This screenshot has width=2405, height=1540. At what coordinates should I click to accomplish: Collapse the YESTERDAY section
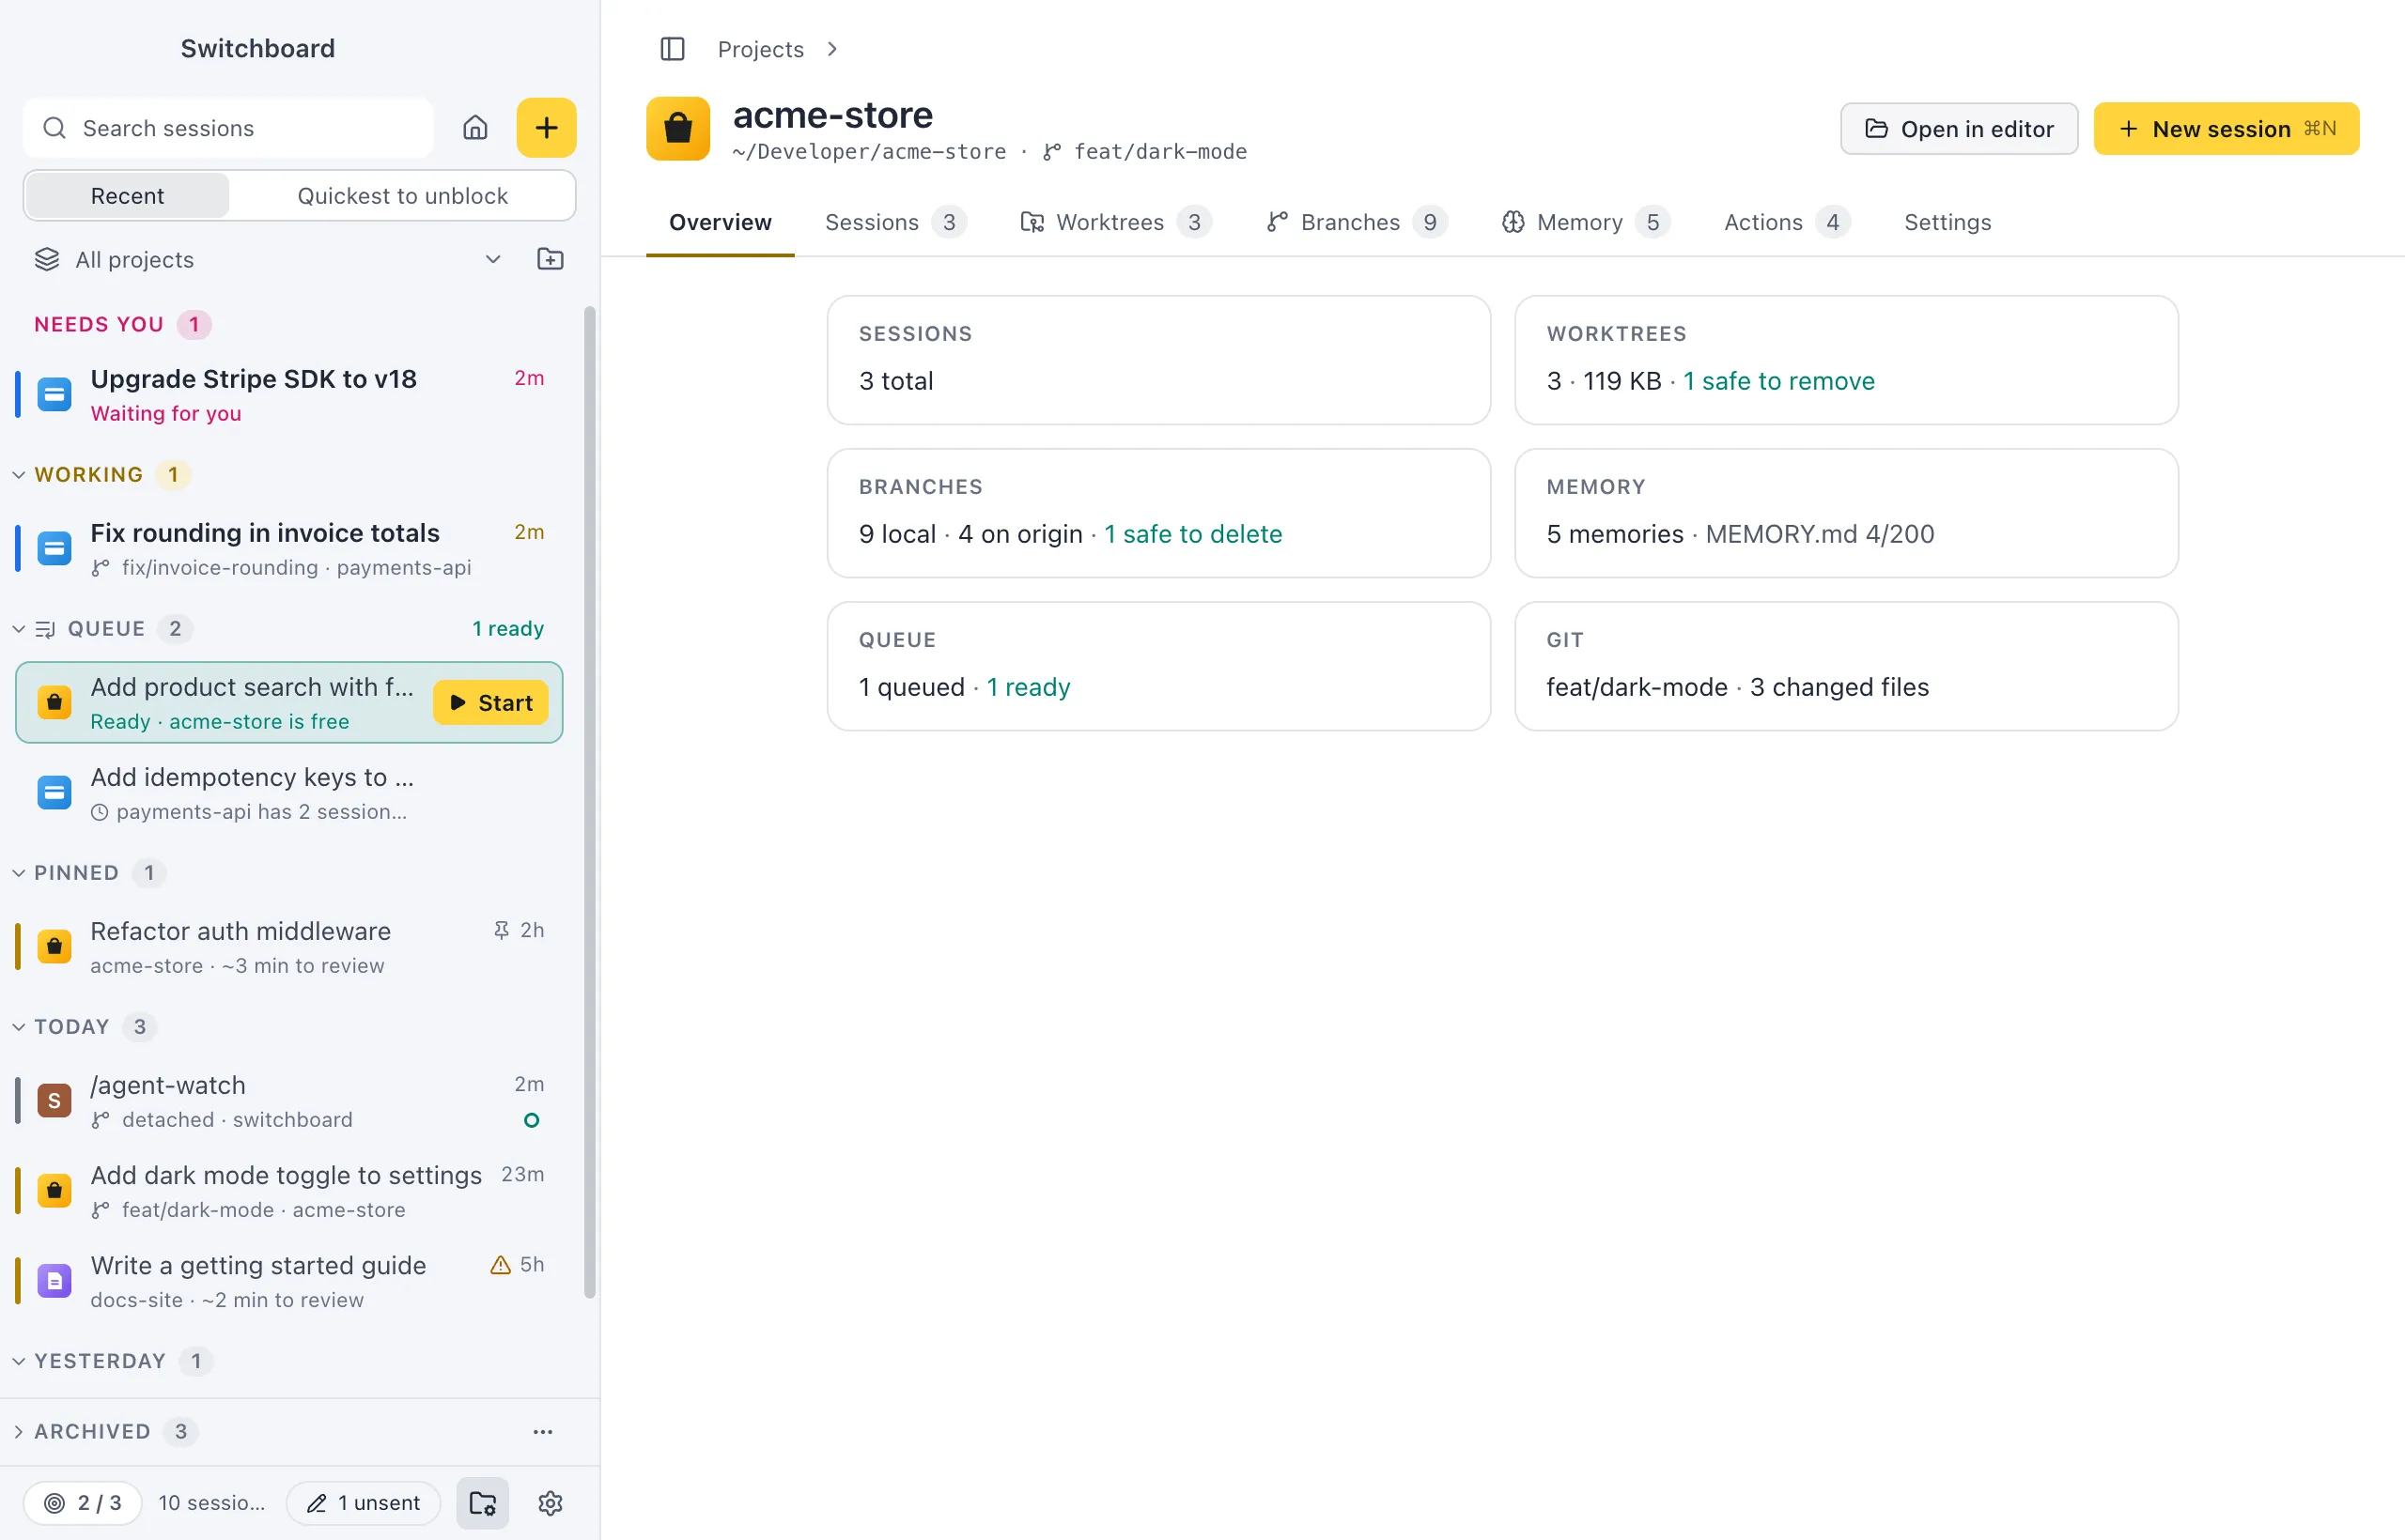(x=19, y=1361)
